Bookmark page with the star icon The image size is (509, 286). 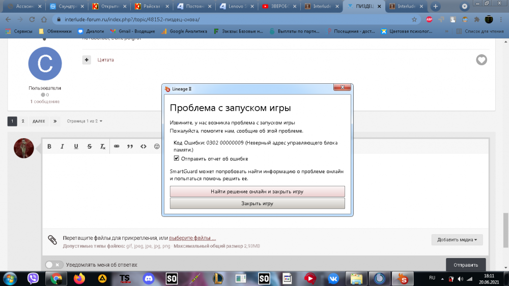414,19
